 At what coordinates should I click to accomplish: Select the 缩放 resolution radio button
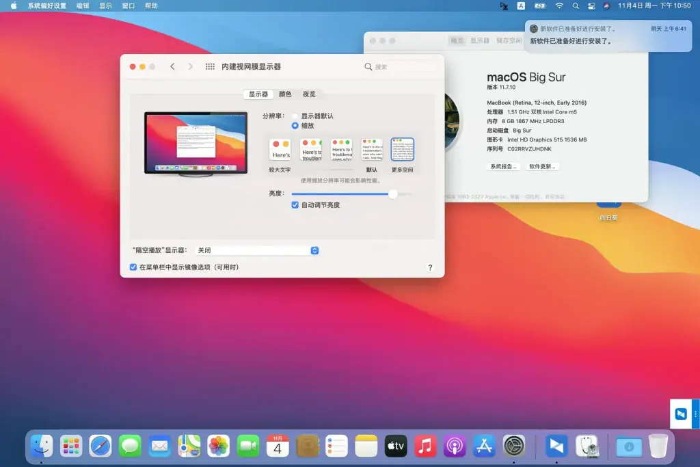295,125
